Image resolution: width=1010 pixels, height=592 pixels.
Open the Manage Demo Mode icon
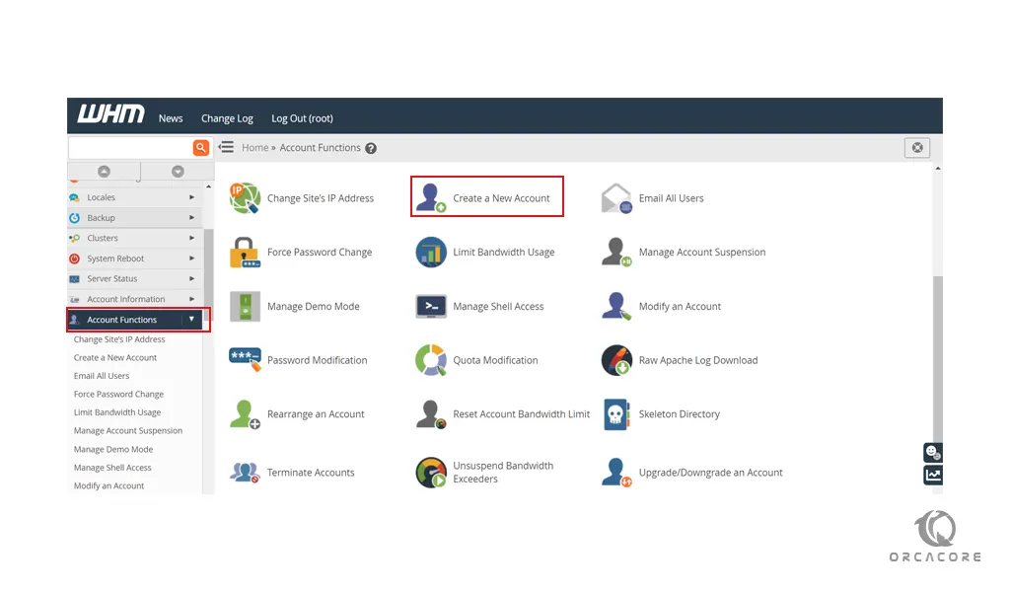click(245, 306)
